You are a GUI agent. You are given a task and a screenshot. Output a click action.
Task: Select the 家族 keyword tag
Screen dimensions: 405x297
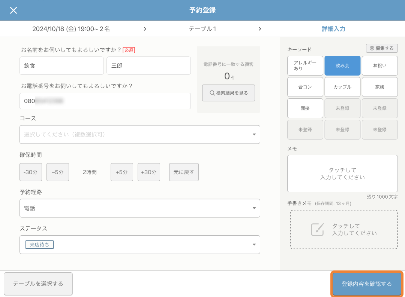[379, 87]
